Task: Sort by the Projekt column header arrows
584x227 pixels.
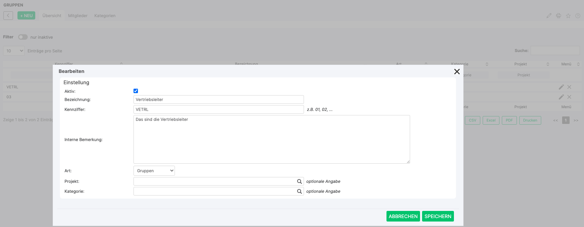Action: pyautogui.click(x=548, y=64)
